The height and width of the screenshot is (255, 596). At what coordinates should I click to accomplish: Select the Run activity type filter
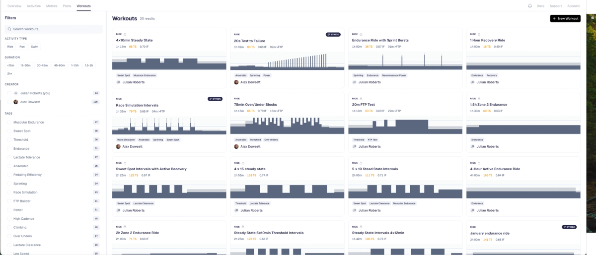[22, 47]
